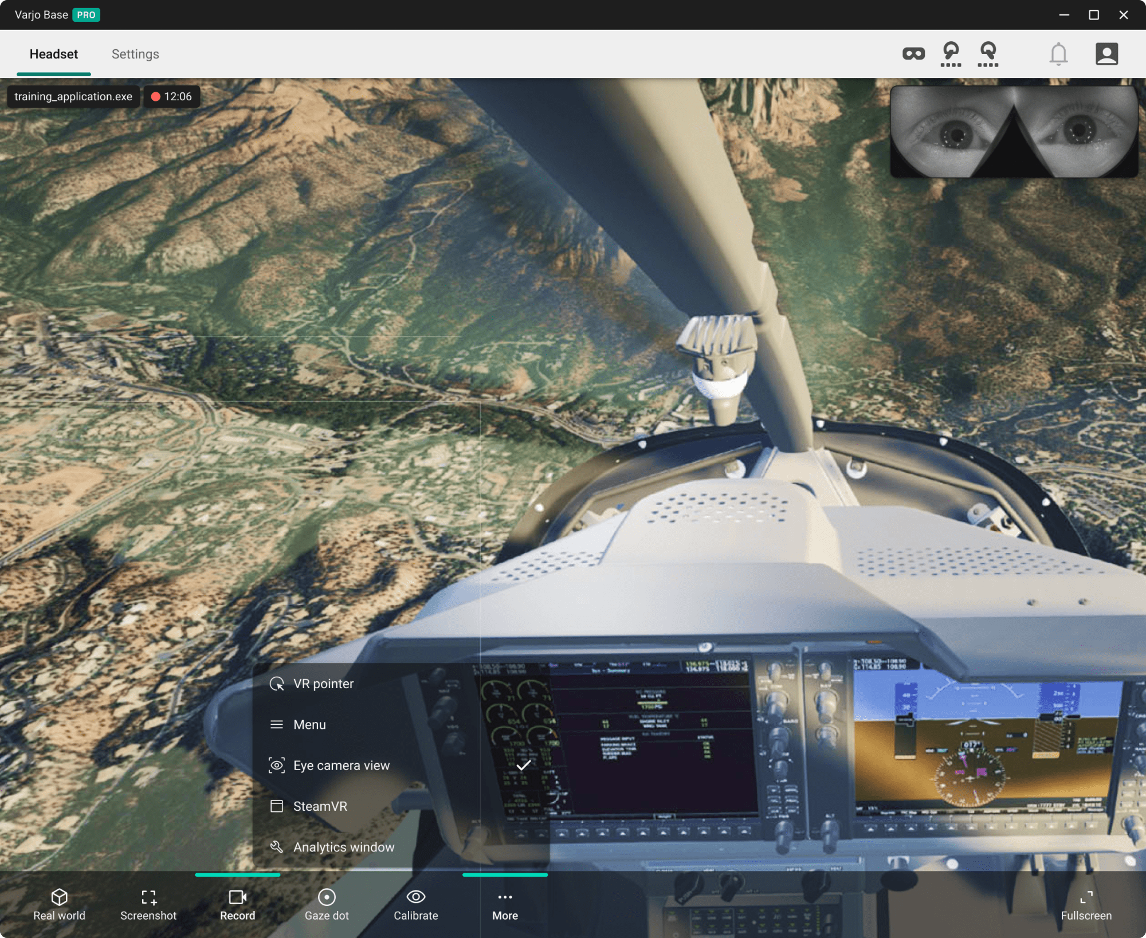Select the Headset tab

pos(53,54)
